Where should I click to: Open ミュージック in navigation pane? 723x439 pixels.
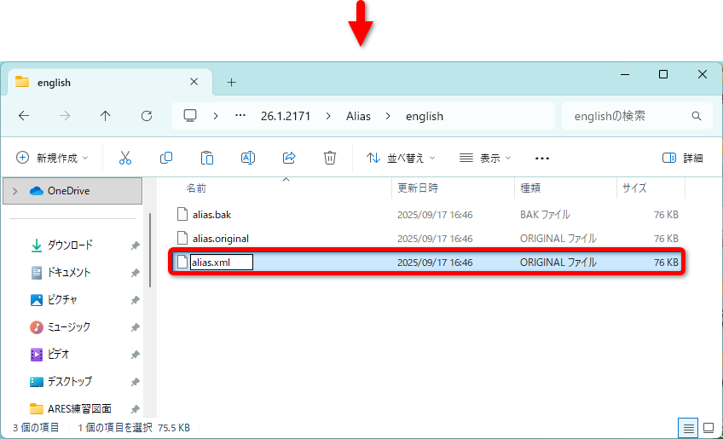pos(69,327)
